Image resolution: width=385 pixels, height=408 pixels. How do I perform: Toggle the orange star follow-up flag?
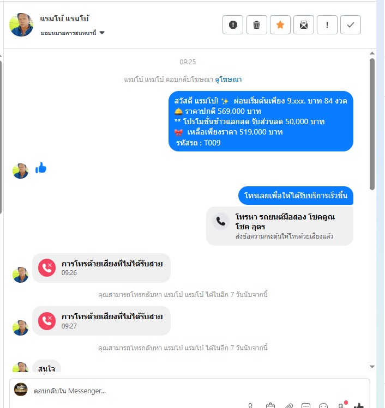pyautogui.click(x=280, y=25)
